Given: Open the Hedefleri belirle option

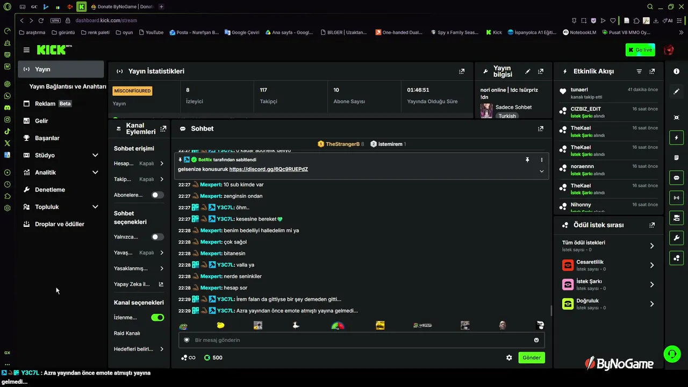Looking at the screenshot, I should (139, 349).
